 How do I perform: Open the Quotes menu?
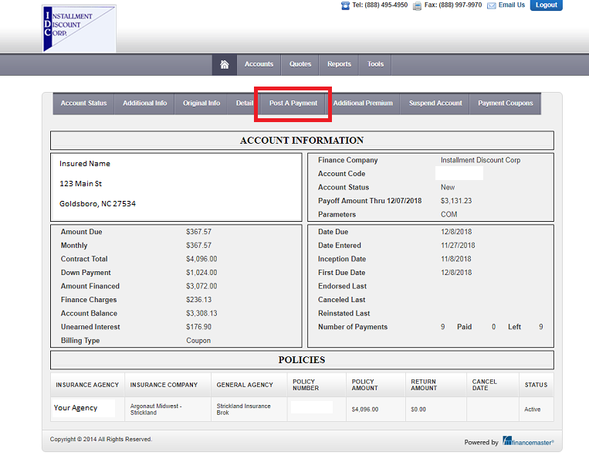coord(300,64)
